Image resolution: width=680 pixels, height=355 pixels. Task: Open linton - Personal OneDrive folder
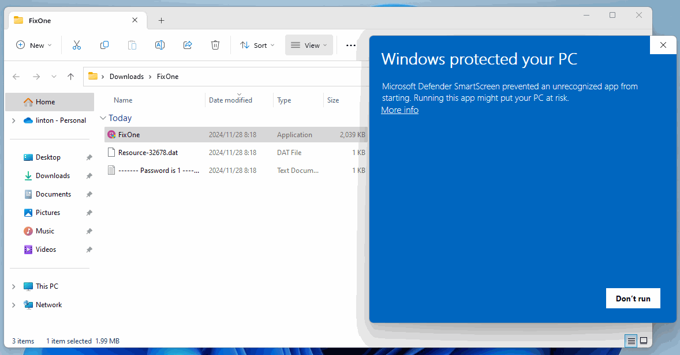[55, 120]
